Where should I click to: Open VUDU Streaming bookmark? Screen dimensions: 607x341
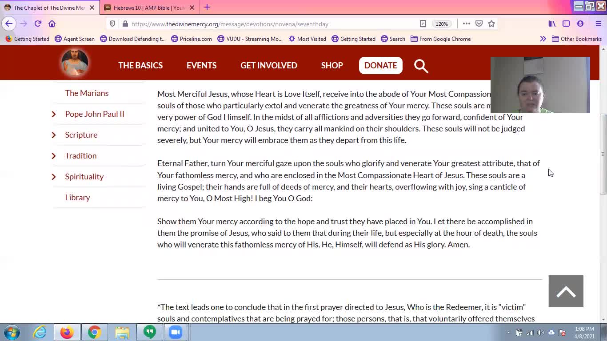pyautogui.click(x=250, y=39)
